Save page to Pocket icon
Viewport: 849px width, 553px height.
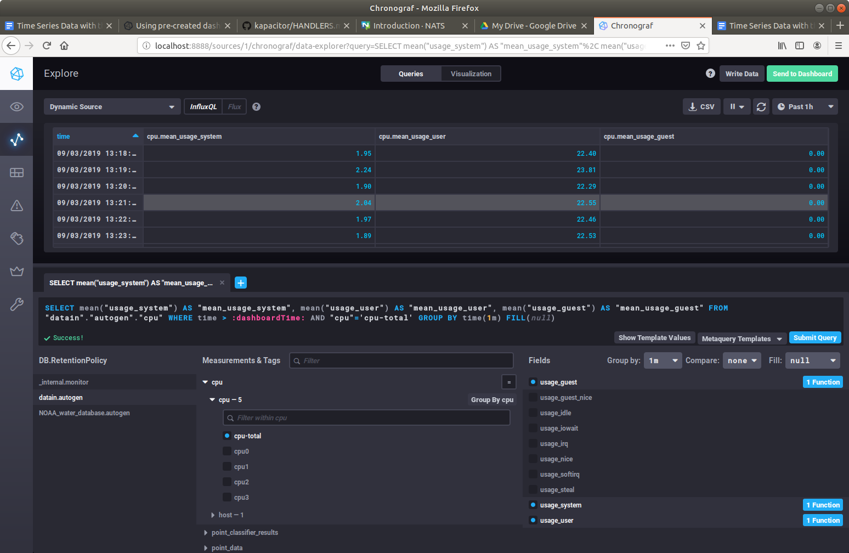coord(686,46)
